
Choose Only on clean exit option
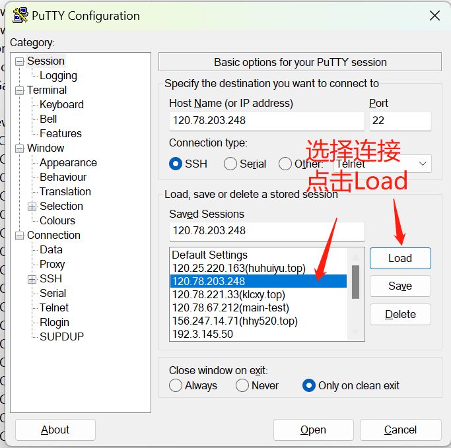point(309,385)
